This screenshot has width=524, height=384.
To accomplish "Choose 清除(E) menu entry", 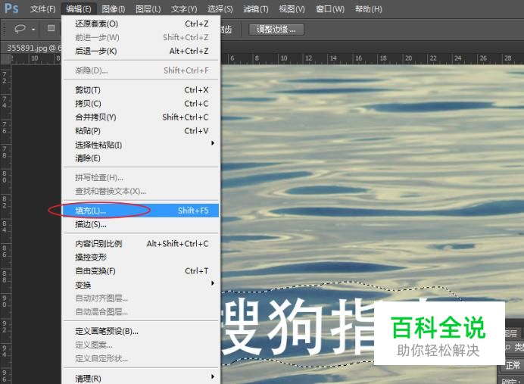I will coord(141,158).
